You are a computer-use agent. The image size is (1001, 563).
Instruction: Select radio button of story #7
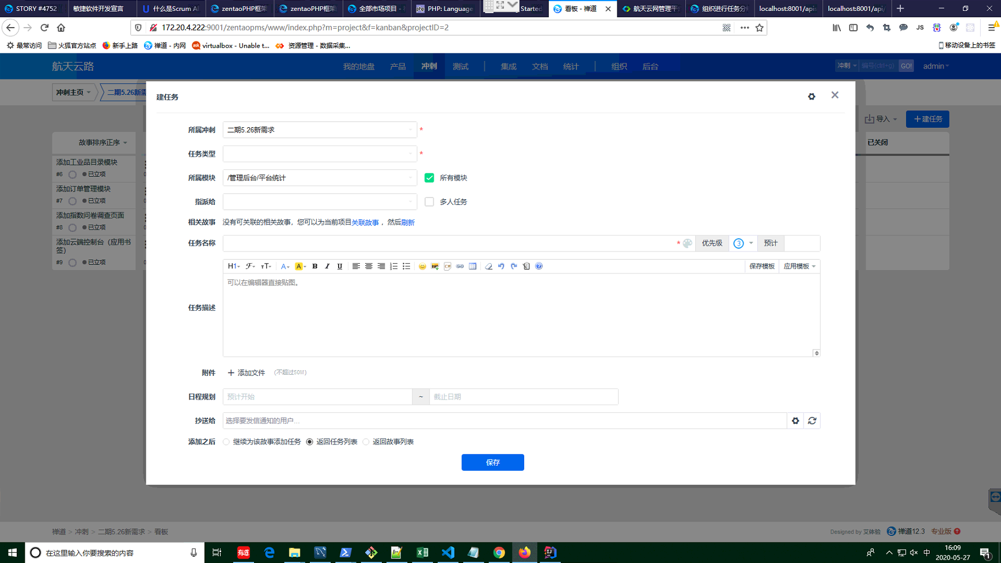click(73, 201)
